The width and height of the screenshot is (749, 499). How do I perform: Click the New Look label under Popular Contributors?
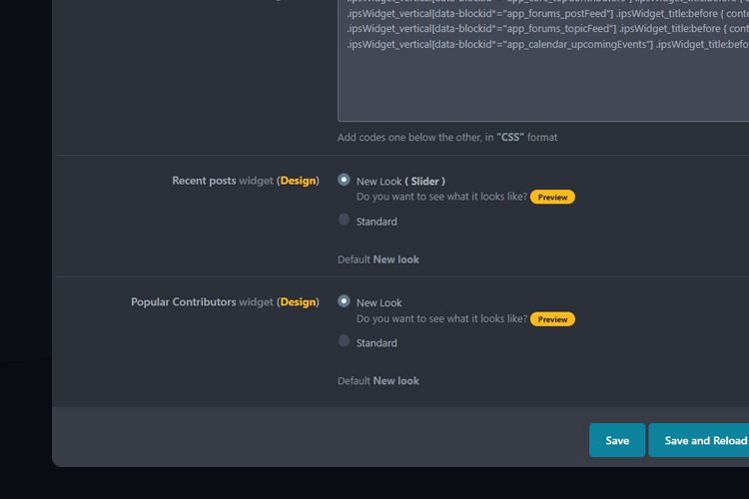(378, 303)
